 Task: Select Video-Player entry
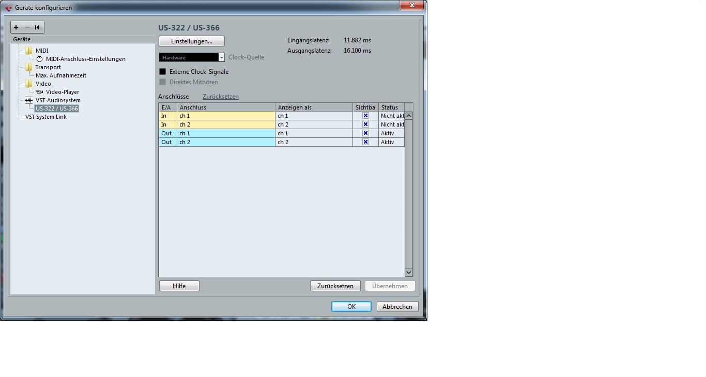pyautogui.click(x=63, y=92)
